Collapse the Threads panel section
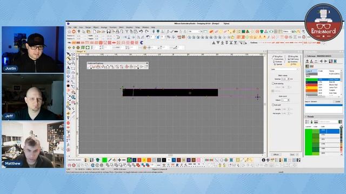 [306, 116]
